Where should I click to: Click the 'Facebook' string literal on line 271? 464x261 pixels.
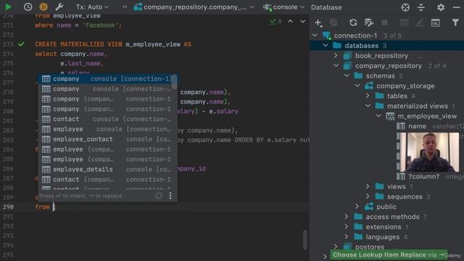click(x=101, y=25)
